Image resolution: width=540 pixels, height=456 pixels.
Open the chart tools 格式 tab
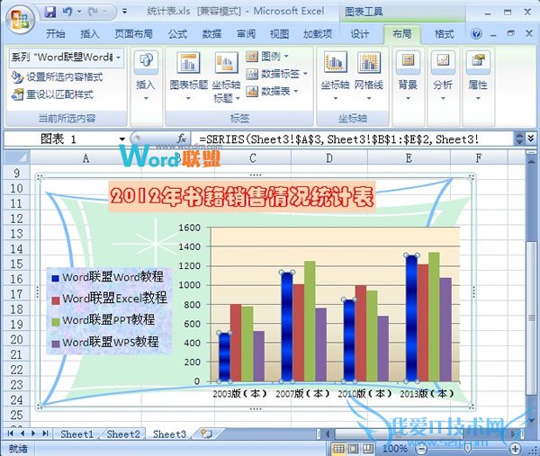(x=445, y=33)
